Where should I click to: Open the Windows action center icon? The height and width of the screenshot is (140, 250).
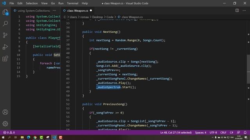click(246, 137)
